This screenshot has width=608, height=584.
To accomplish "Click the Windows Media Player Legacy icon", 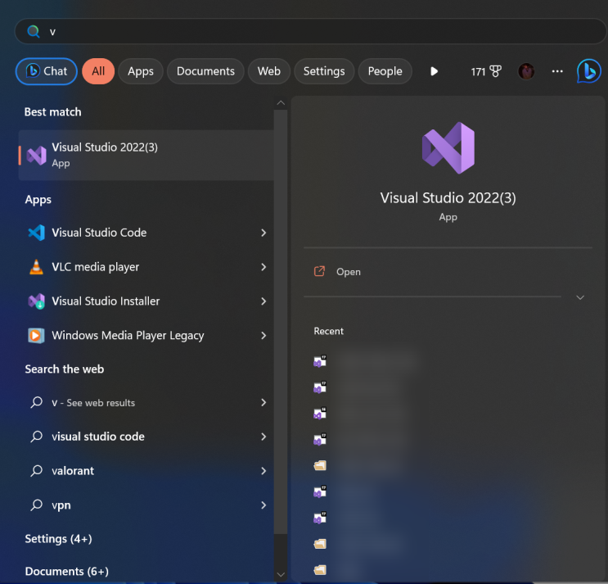I will [x=37, y=335].
